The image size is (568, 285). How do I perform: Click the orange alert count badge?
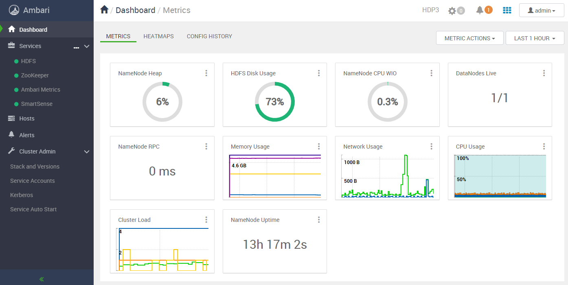click(x=489, y=10)
